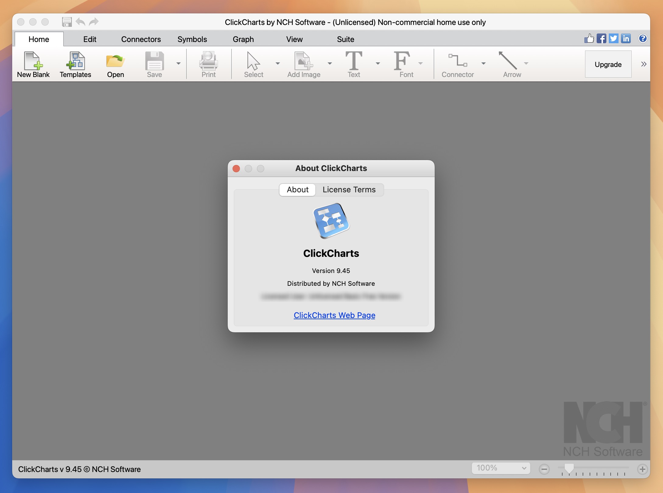Select the About tab in dialog

pyautogui.click(x=297, y=190)
